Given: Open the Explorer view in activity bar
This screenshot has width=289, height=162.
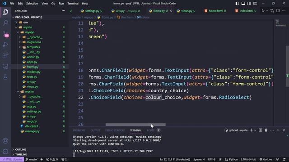Looking at the screenshot, I should coord(5,12).
